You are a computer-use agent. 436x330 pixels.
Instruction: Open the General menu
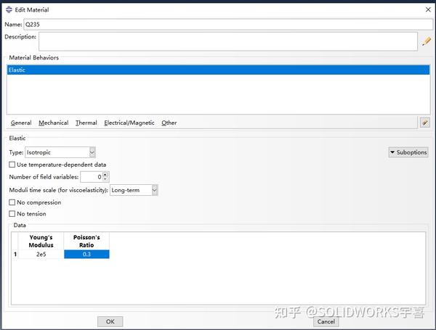click(21, 123)
